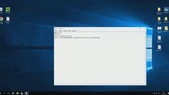169x95 pixels.
Task: Open the Файл menu in Notepad
Action: [x=56, y=31]
